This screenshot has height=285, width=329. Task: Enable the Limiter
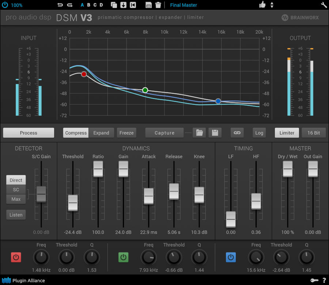[287, 133]
